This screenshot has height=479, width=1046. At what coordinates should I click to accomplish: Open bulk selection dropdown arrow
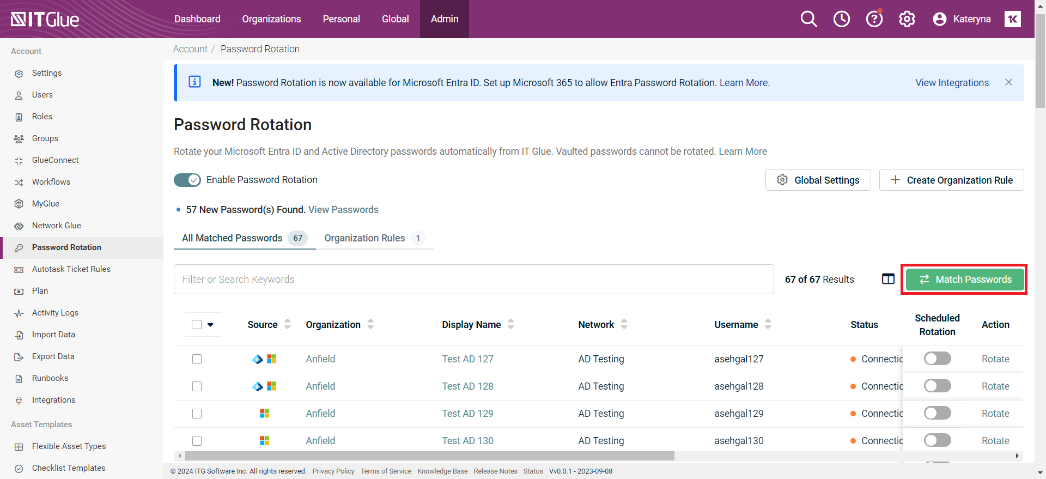(x=210, y=325)
